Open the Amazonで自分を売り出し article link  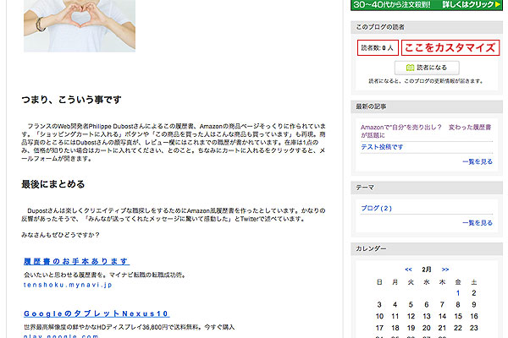426,131
